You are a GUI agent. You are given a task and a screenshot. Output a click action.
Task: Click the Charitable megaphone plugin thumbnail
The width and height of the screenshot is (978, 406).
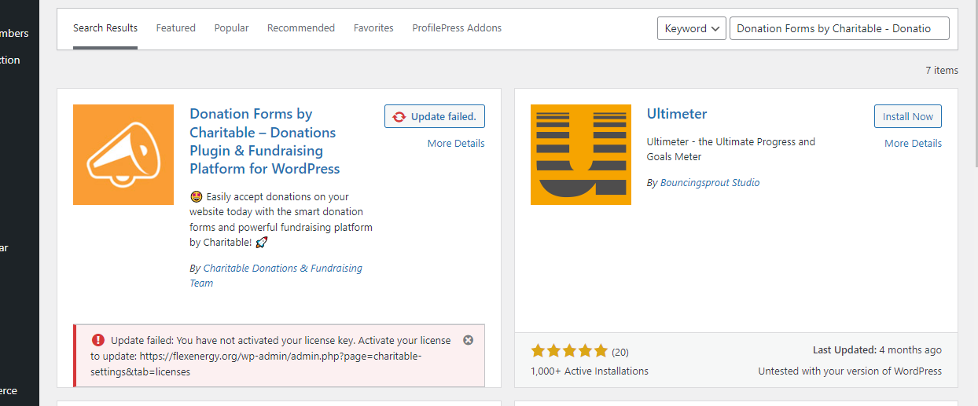[x=123, y=155]
